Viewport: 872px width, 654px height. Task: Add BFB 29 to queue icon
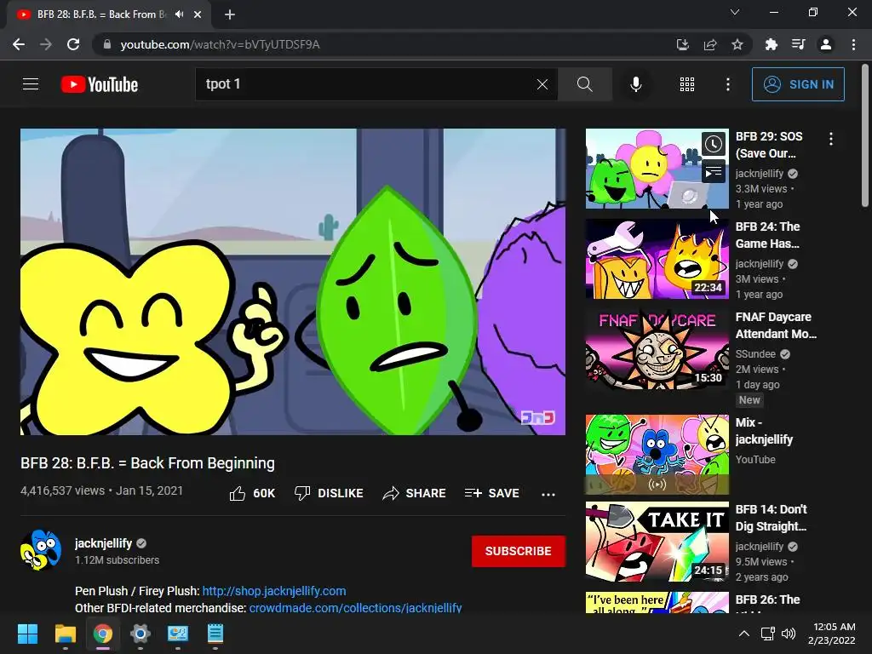click(x=714, y=172)
